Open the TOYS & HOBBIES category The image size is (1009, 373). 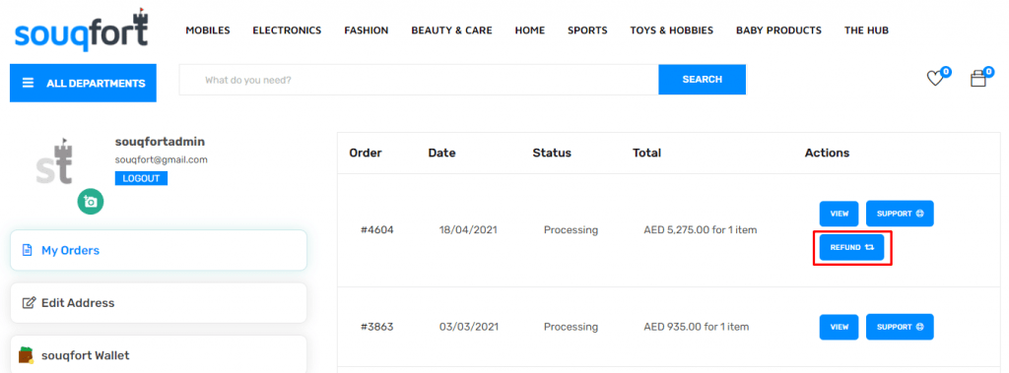pyautogui.click(x=672, y=31)
